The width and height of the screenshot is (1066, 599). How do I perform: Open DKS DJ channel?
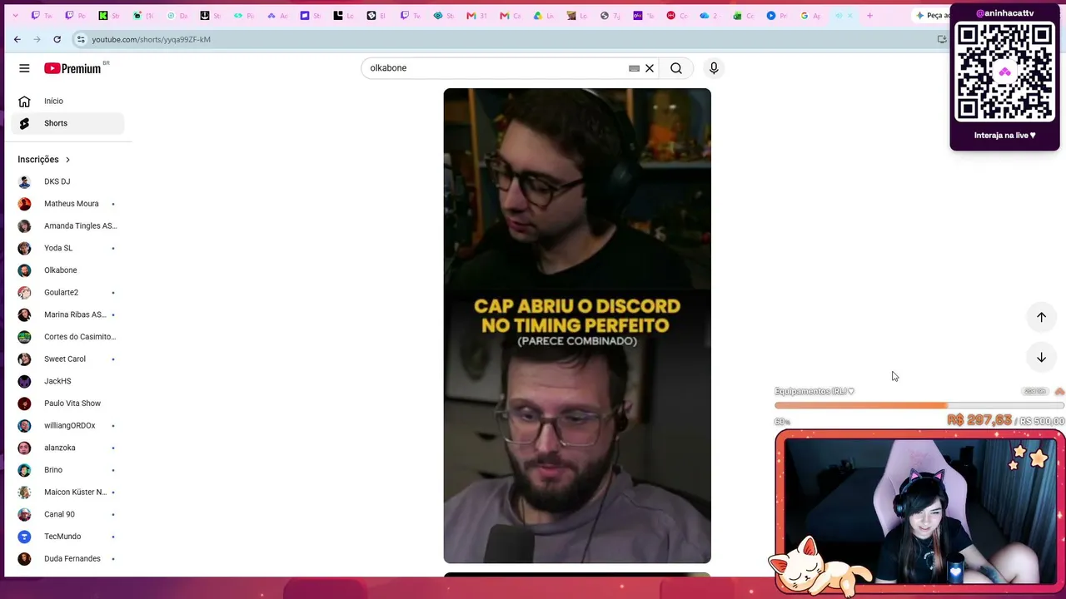[x=68, y=181]
